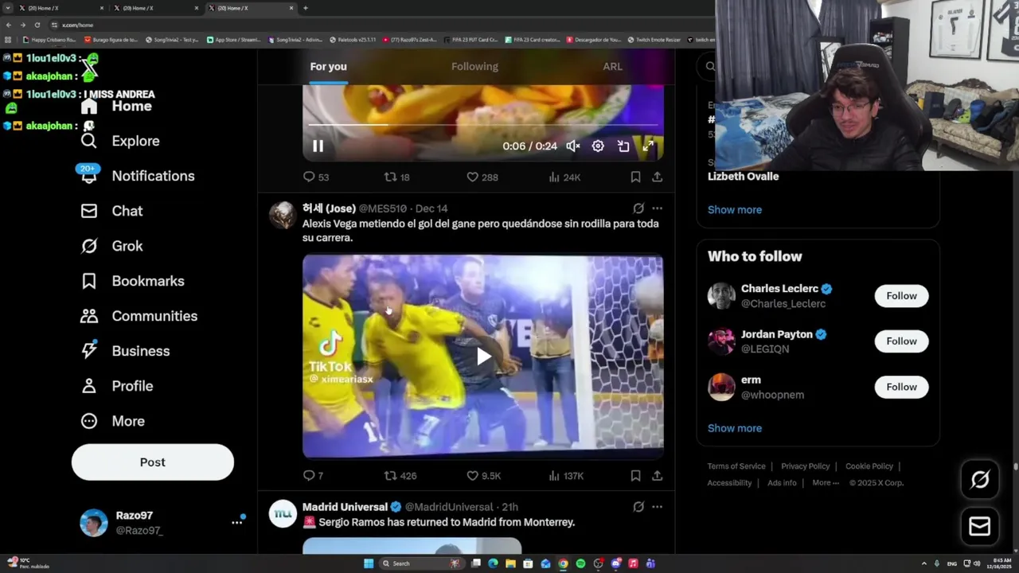1019x573 pixels.
Task: Open video settings gear on food video
Action: pyautogui.click(x=598, y=146)
